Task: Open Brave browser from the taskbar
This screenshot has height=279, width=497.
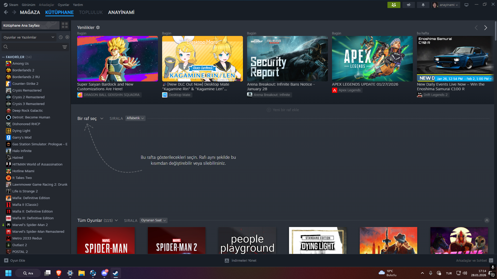Action: pos(59,273)
